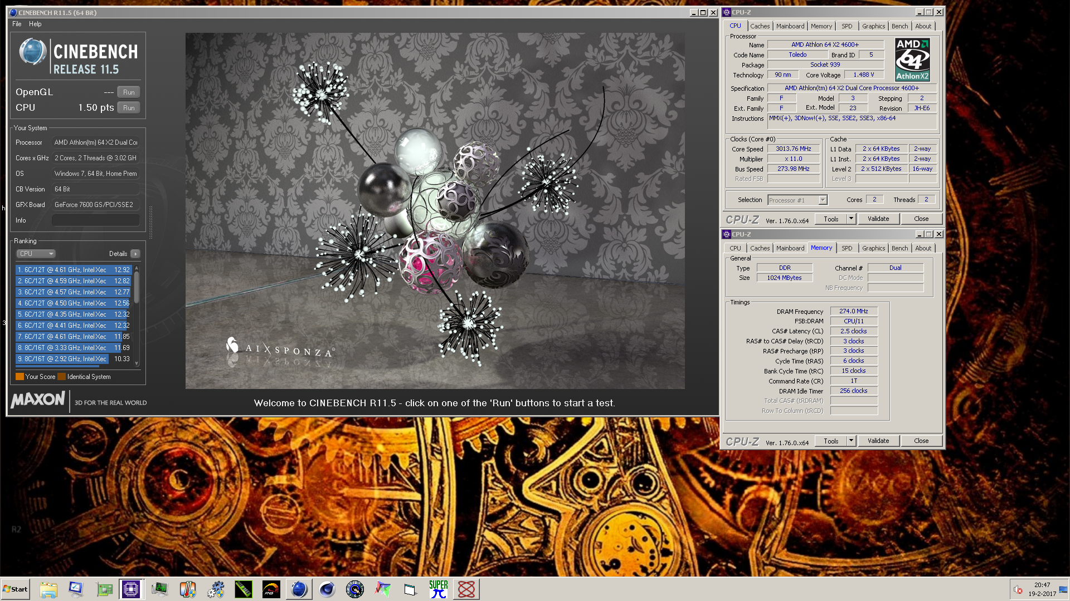The width and height of the screenshot is (1070, 601).
Task: Expand Tools dropdown arrow in bottom CPU-Z
Action: pos(851,441)
